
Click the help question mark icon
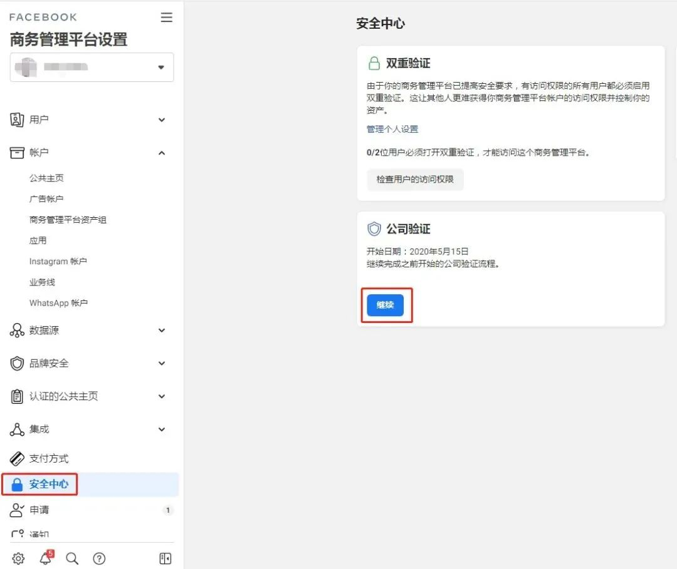point(99,558)
